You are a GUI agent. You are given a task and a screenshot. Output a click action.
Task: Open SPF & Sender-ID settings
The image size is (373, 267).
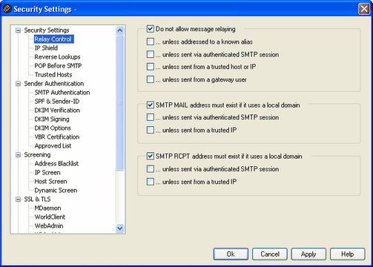coord(57,102)
